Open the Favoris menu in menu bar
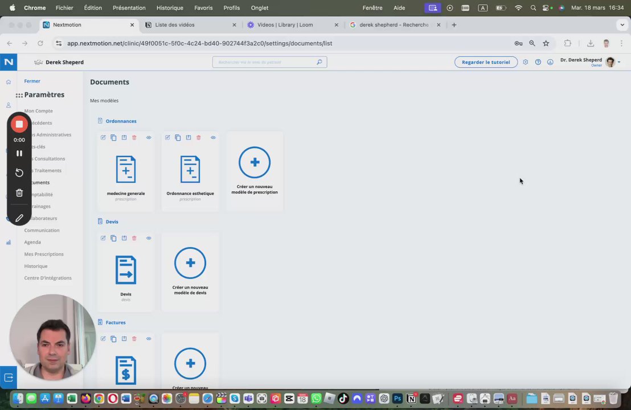631x410 pixels. pos(203,7)
